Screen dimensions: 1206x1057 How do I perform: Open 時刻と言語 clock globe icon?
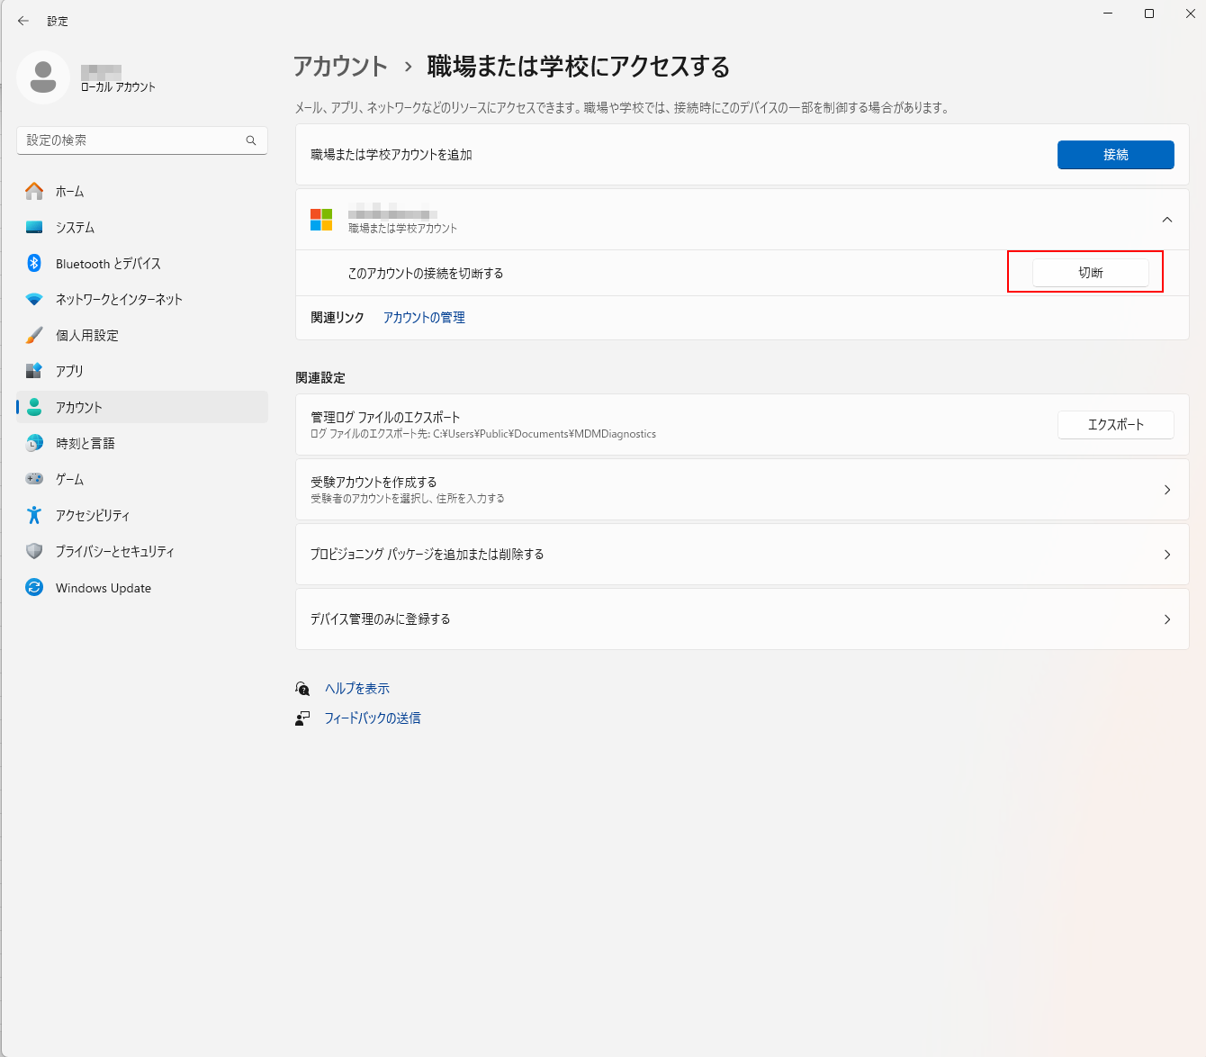tap(34, 443)
